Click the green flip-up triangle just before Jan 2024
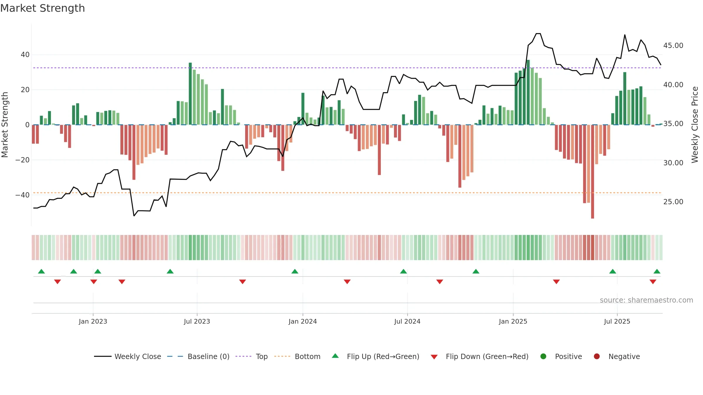 point(295,271)
